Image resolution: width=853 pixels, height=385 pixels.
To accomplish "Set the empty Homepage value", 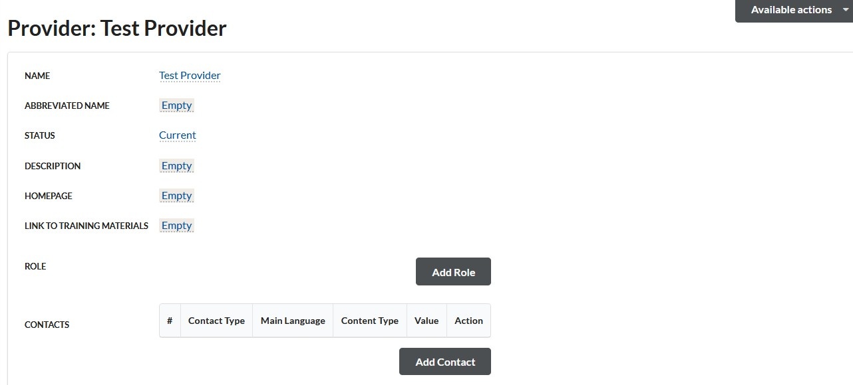I will pyautogui.click(x=176, y=196).
